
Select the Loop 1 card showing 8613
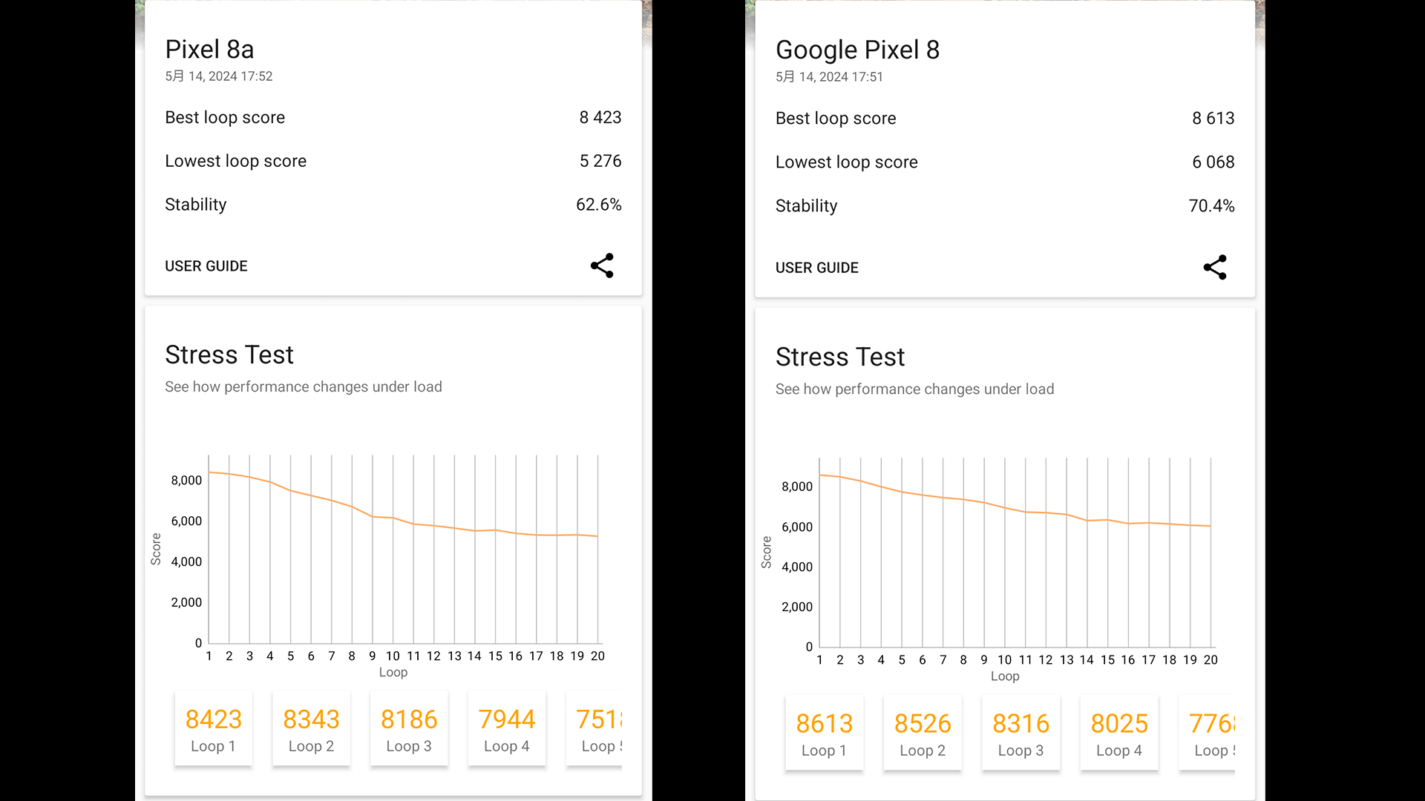pyautogui.click(x=824, y=734)
